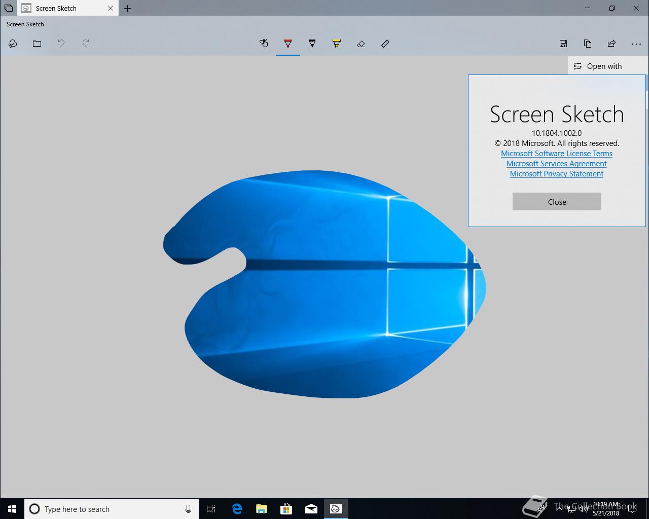
Task: Select the red ballpoint pen
Action: pyautogui.click(x=288, y=44)
